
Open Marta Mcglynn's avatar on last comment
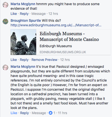[x=5, y=68]
